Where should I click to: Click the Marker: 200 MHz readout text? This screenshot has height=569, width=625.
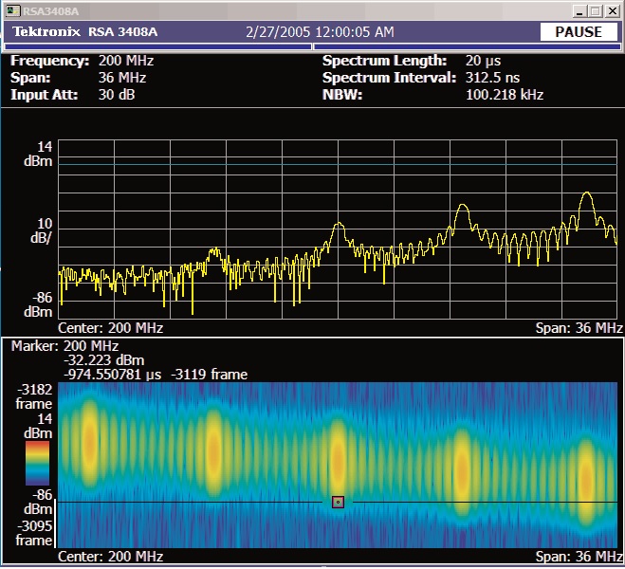(65, 346)
